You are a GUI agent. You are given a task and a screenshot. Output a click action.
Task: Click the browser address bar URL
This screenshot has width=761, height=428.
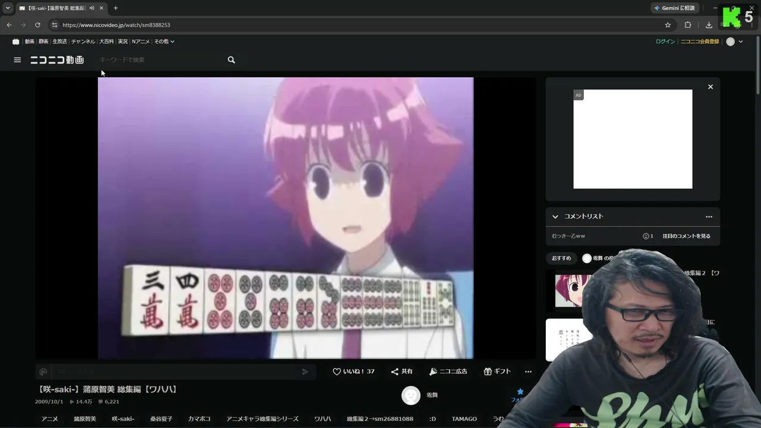click(117, 25)
